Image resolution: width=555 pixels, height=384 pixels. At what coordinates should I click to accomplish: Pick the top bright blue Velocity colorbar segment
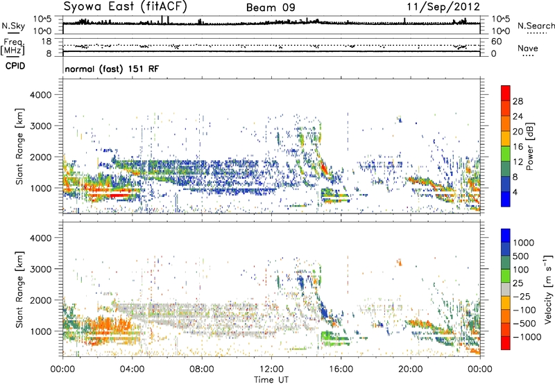[506, 236]
